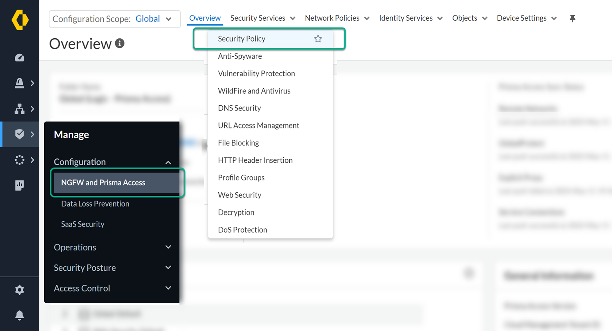Choose Anti-Spyware from the dropdown menu
612x331 pixels.
click(240, 56)
